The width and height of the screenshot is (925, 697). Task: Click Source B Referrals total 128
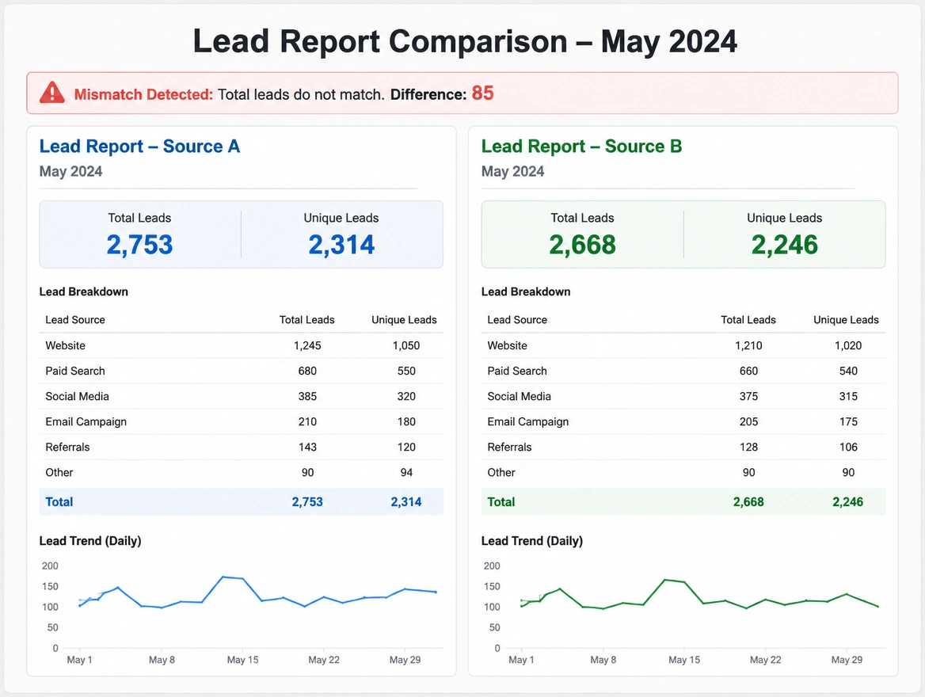coord(748,447)
